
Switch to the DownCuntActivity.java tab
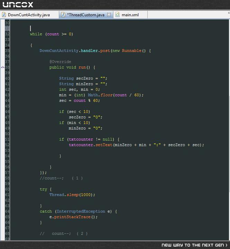[29, 15]
